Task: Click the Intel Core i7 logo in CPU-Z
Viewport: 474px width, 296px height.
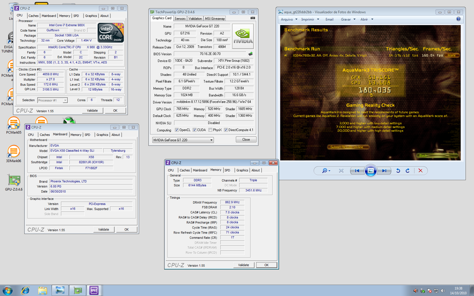Action: (111, 33)
